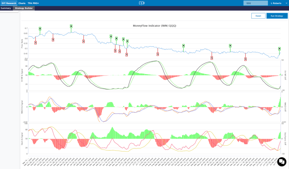Click the second red S marker from right

pyautogui.click(x=212, y=58)
